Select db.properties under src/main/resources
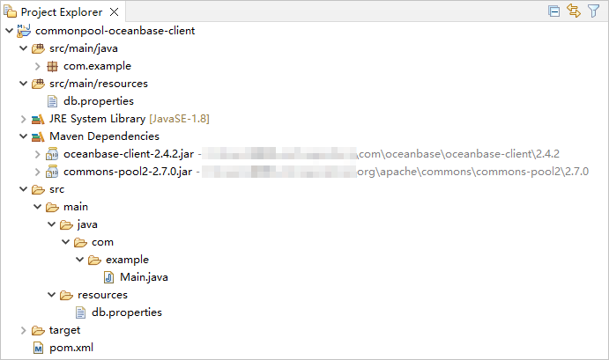609x360 pixels. (98, 101)
